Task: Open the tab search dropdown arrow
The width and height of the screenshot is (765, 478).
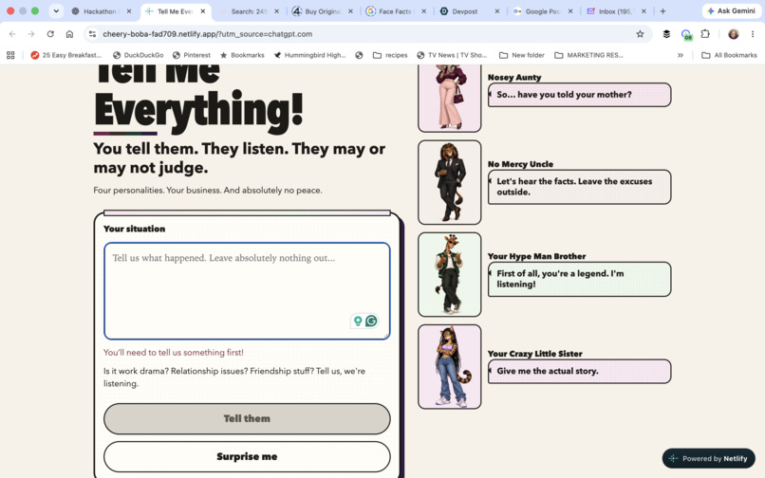Action: [56, 11]
